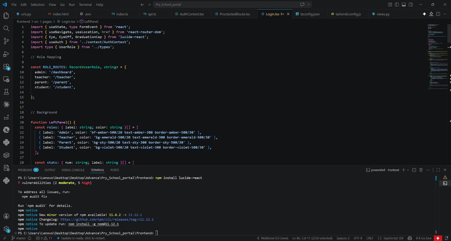
Task: Change indentation via Spaces: 2
Action: coord(343,238)
